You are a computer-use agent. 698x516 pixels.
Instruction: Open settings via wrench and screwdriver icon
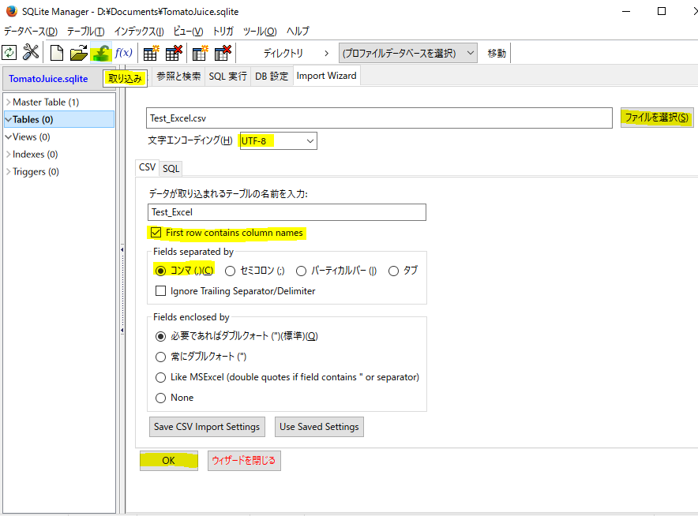(31, 53)
